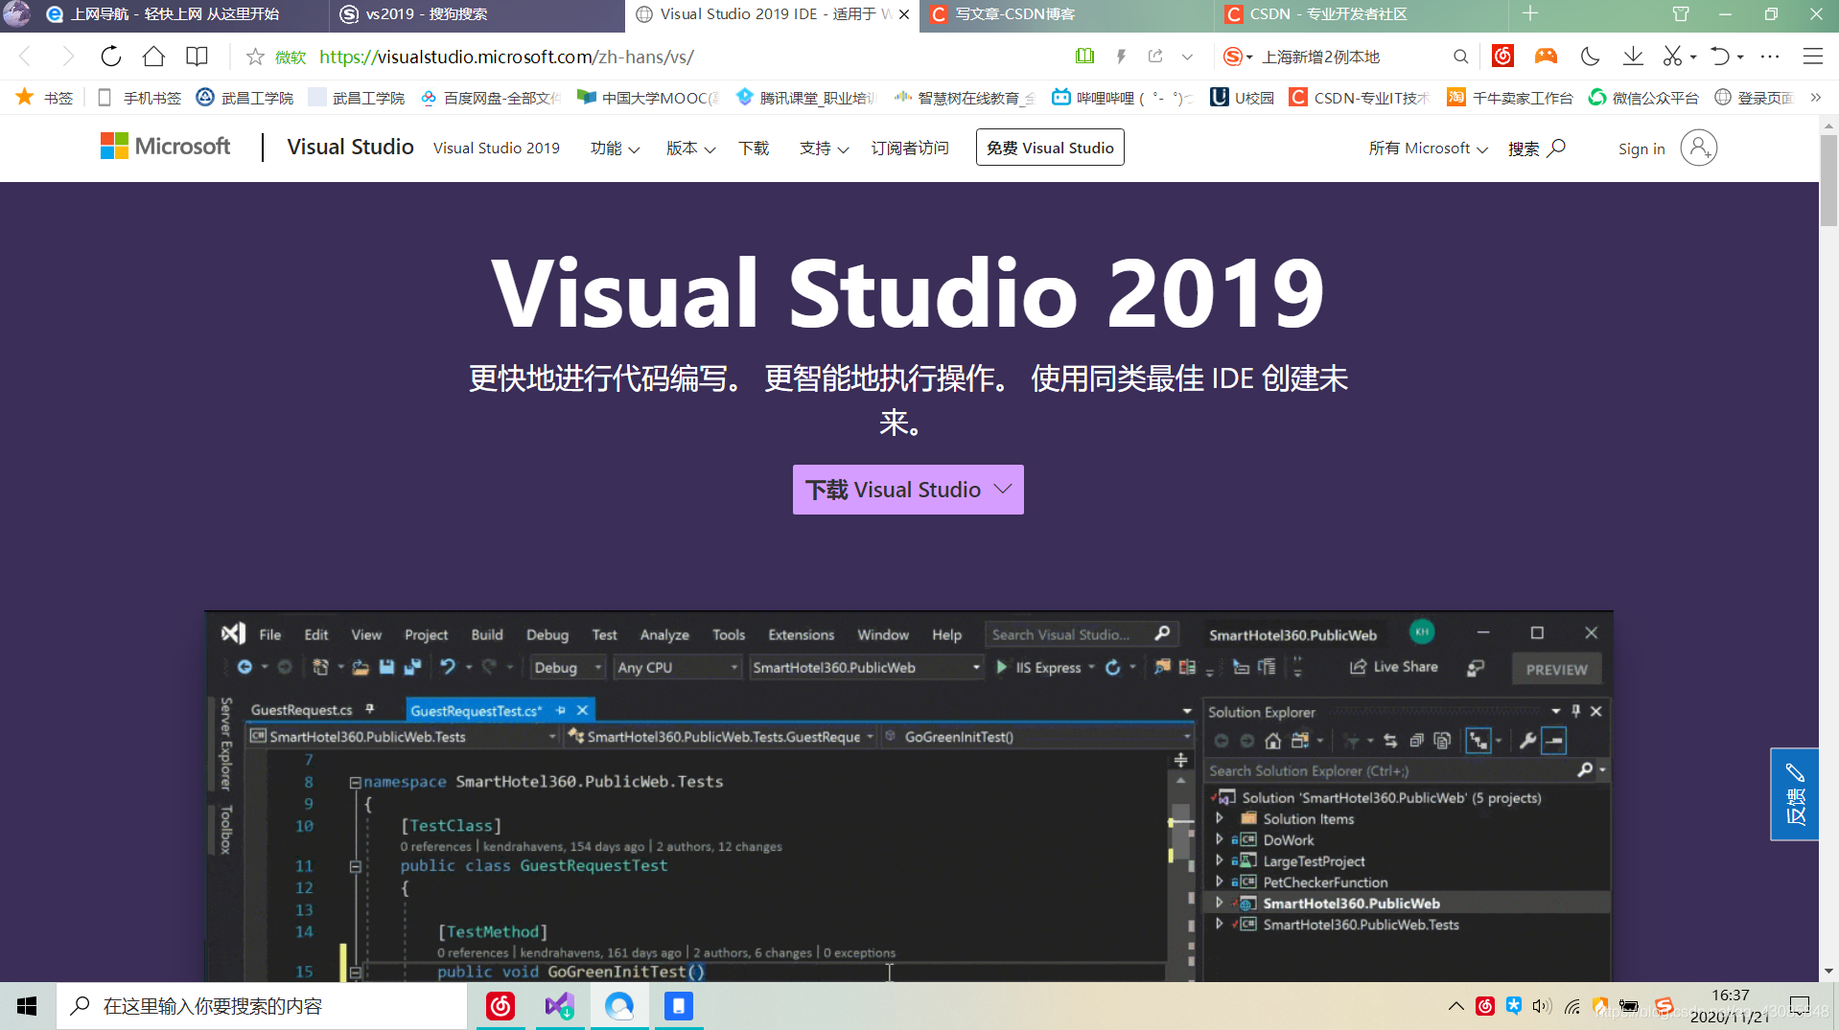1839x1030 pixels.
Task: Toggle night mode moon icon
Action: pyautogui.click(x=1590, y=57)
